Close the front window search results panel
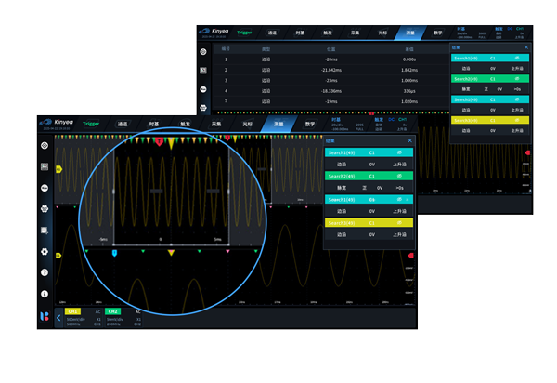Image resolution: width=557 pixels, height=383 pixels. [409, 140]
